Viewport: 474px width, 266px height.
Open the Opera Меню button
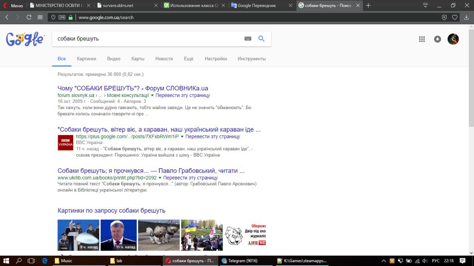click(x=13, y=6)
